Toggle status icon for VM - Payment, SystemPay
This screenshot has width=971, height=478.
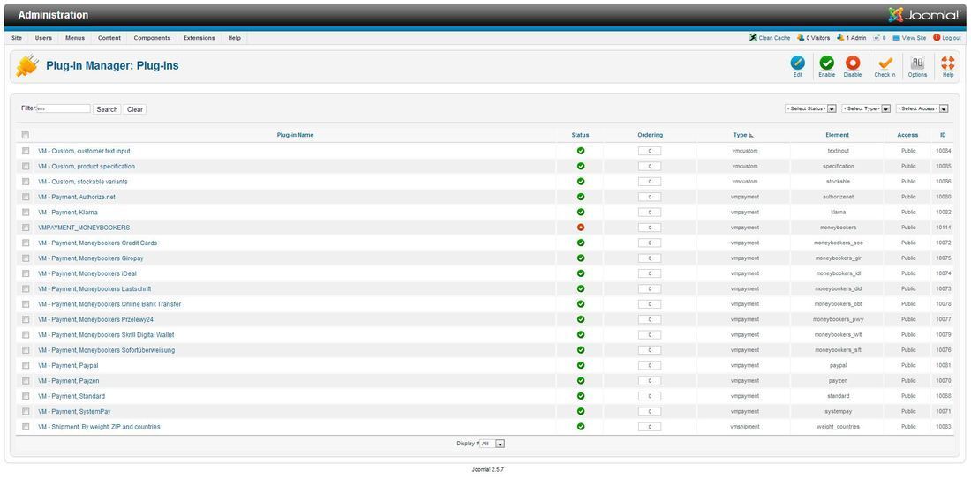pos(581,411)
